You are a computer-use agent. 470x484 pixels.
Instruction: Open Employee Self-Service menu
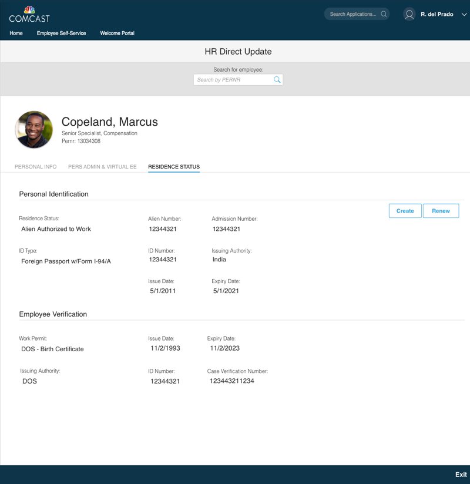click(61, 33)
